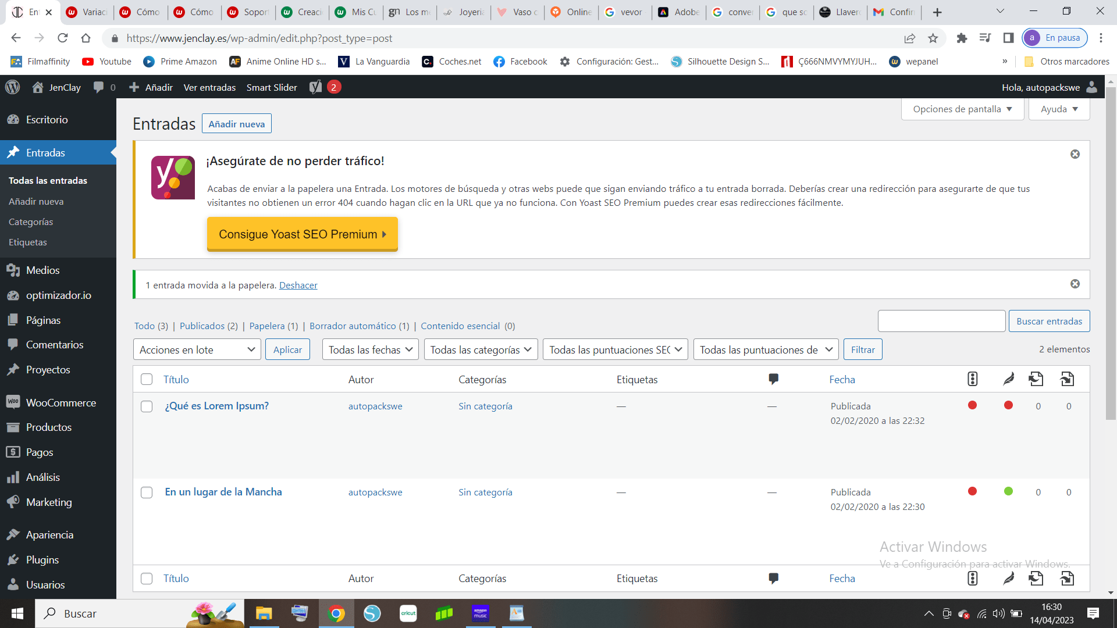This screenshot has width=1117, height=628.
Task: Click into the posts search input field
Action: point(941,321)
